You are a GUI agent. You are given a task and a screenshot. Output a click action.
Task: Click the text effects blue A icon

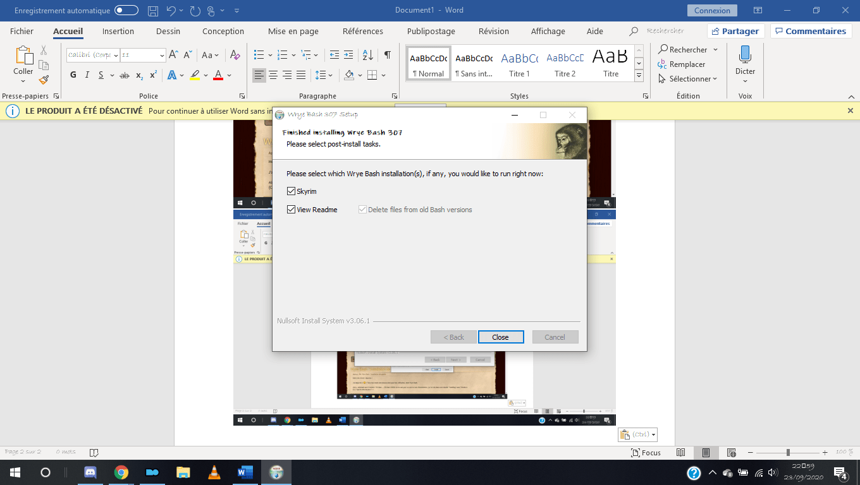[x=171, y=75]
